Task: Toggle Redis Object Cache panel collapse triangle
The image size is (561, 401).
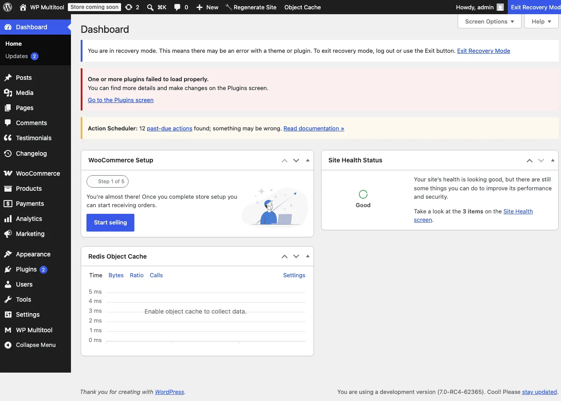Action: [x=308, y=256]
